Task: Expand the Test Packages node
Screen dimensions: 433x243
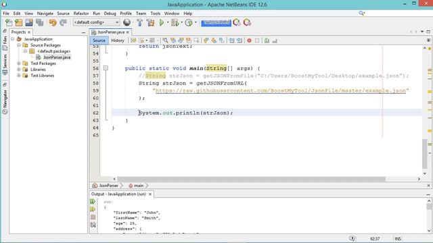Action: [x=19, y=63]
